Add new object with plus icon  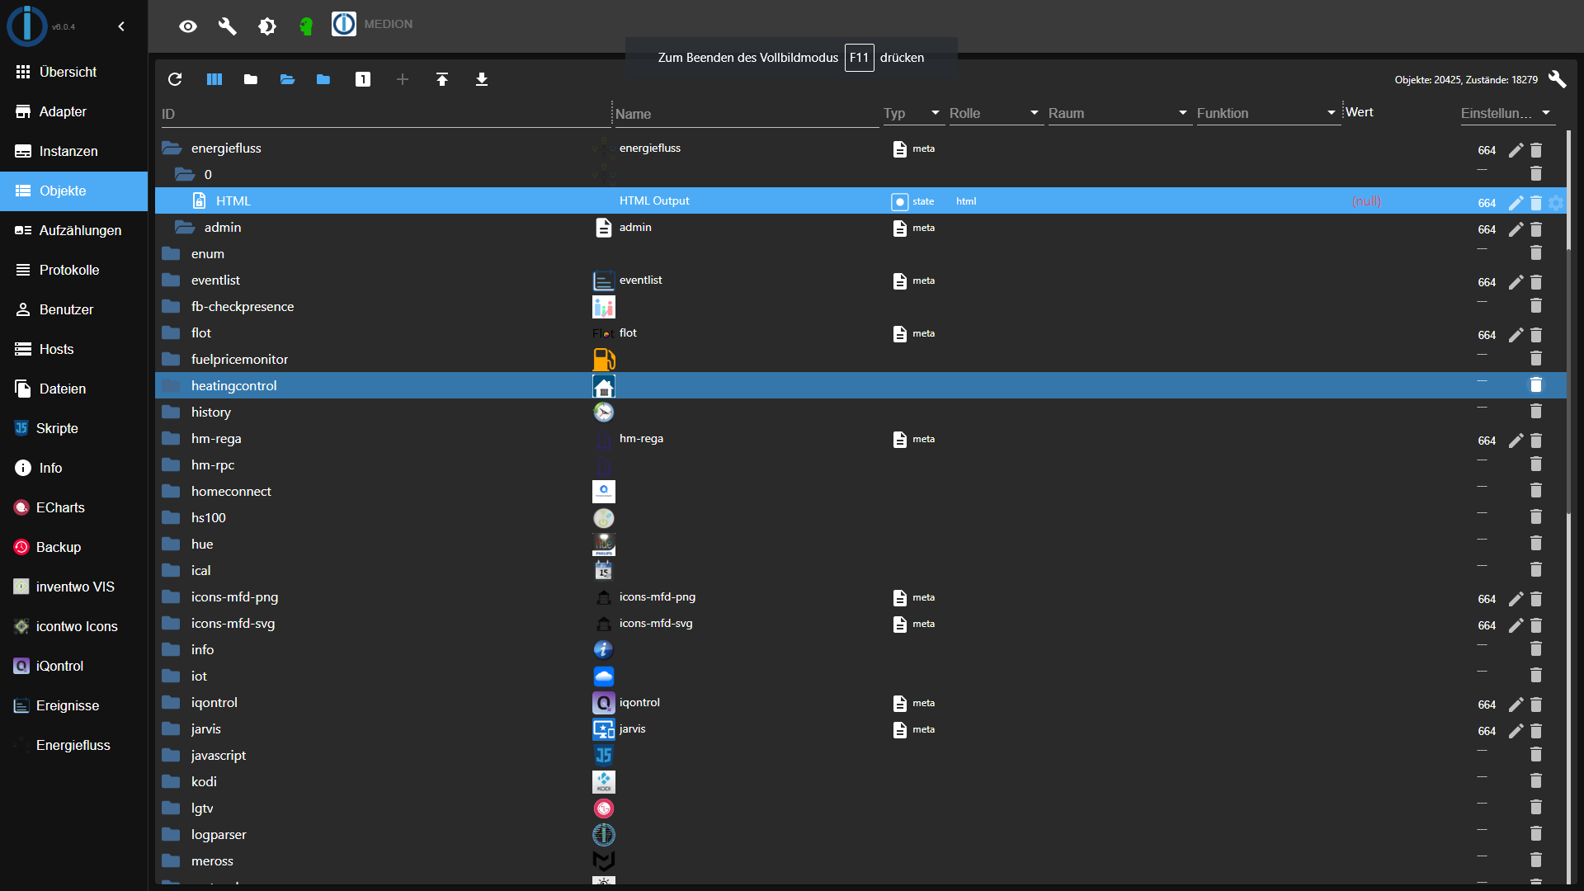pyautogui.click(x=403, y=79)
